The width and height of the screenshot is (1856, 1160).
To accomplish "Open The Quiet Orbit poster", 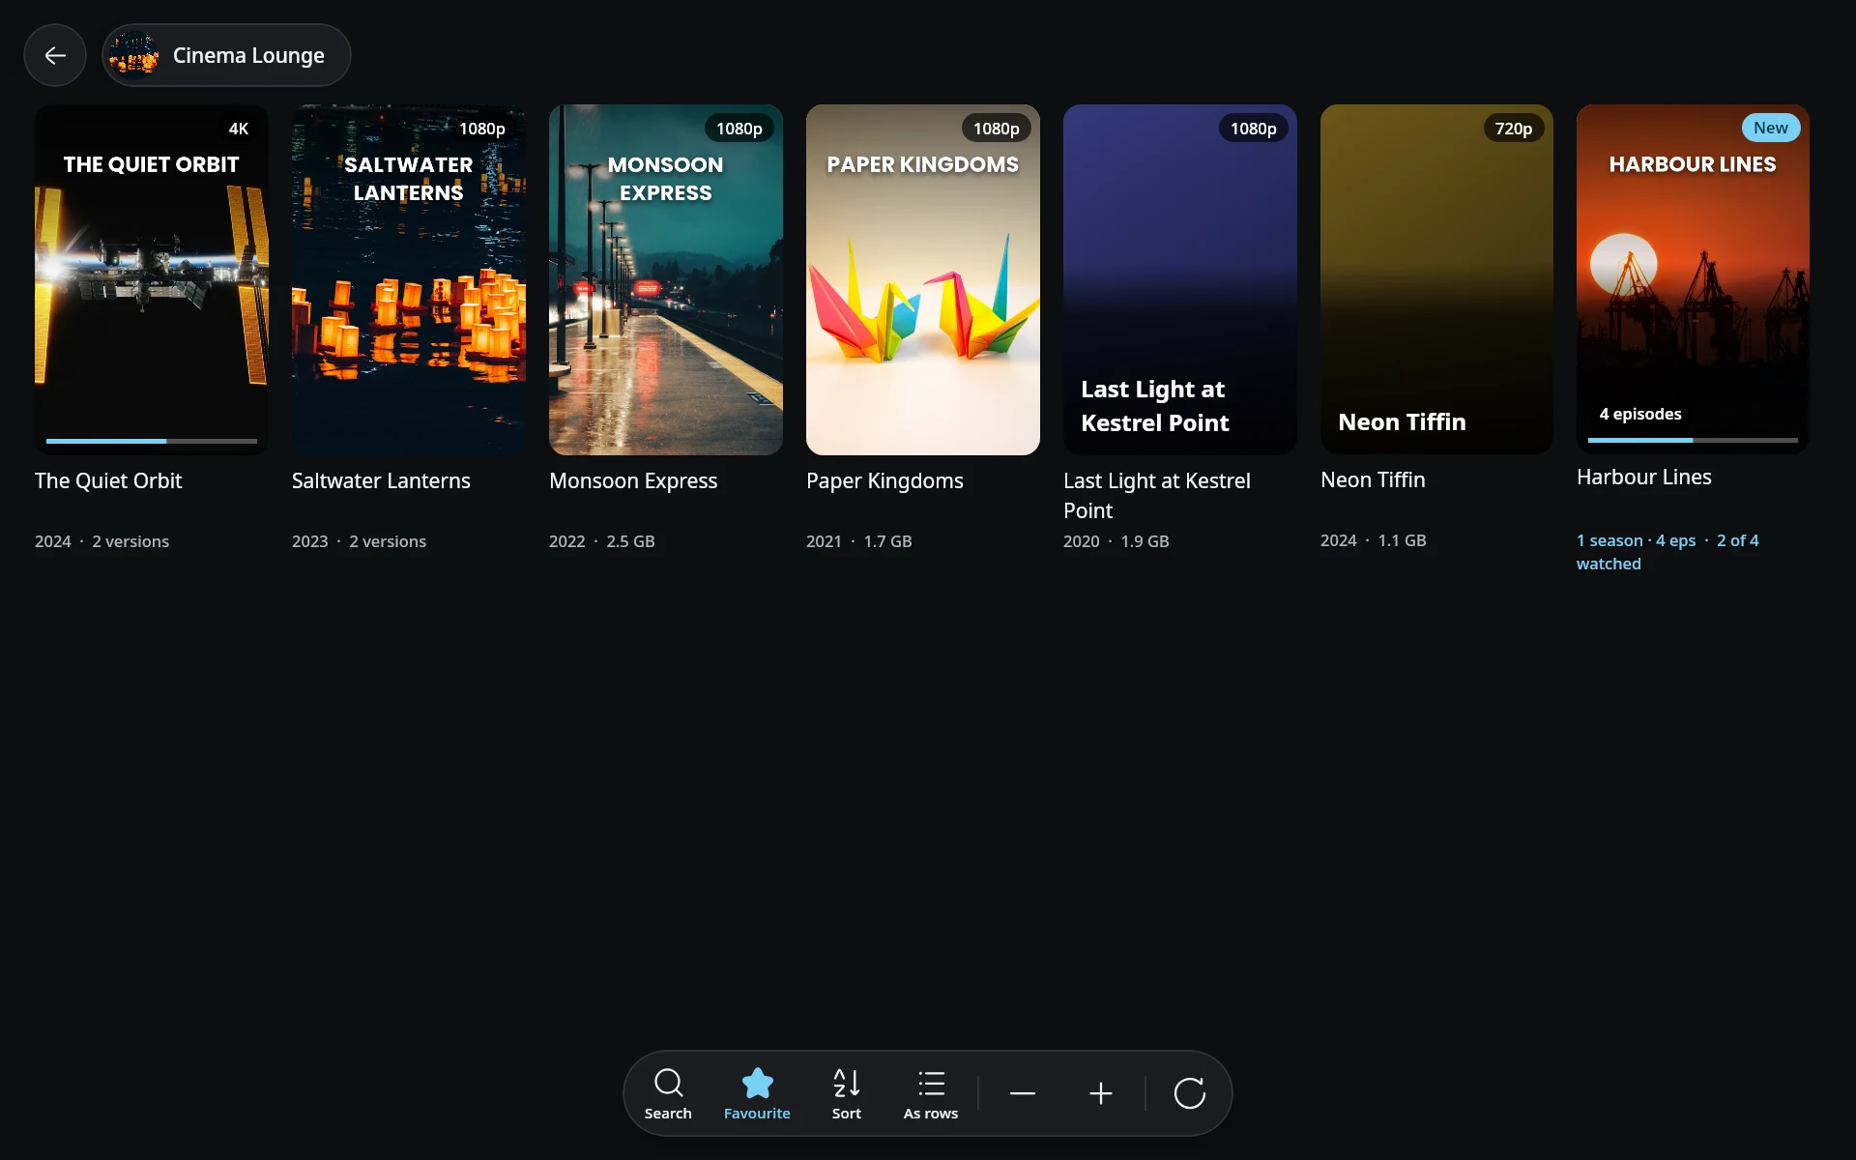I will [152, 279].
